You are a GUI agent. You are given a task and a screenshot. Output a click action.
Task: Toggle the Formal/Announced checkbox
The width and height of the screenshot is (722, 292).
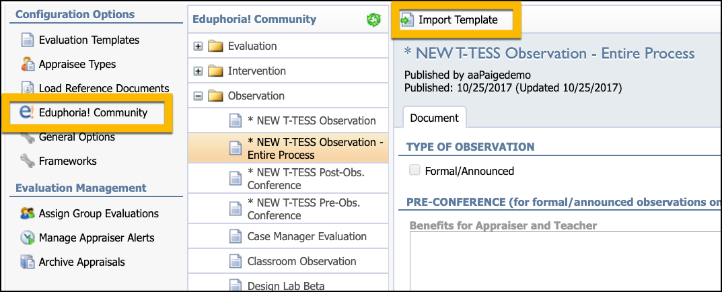[x=415, y=171]
